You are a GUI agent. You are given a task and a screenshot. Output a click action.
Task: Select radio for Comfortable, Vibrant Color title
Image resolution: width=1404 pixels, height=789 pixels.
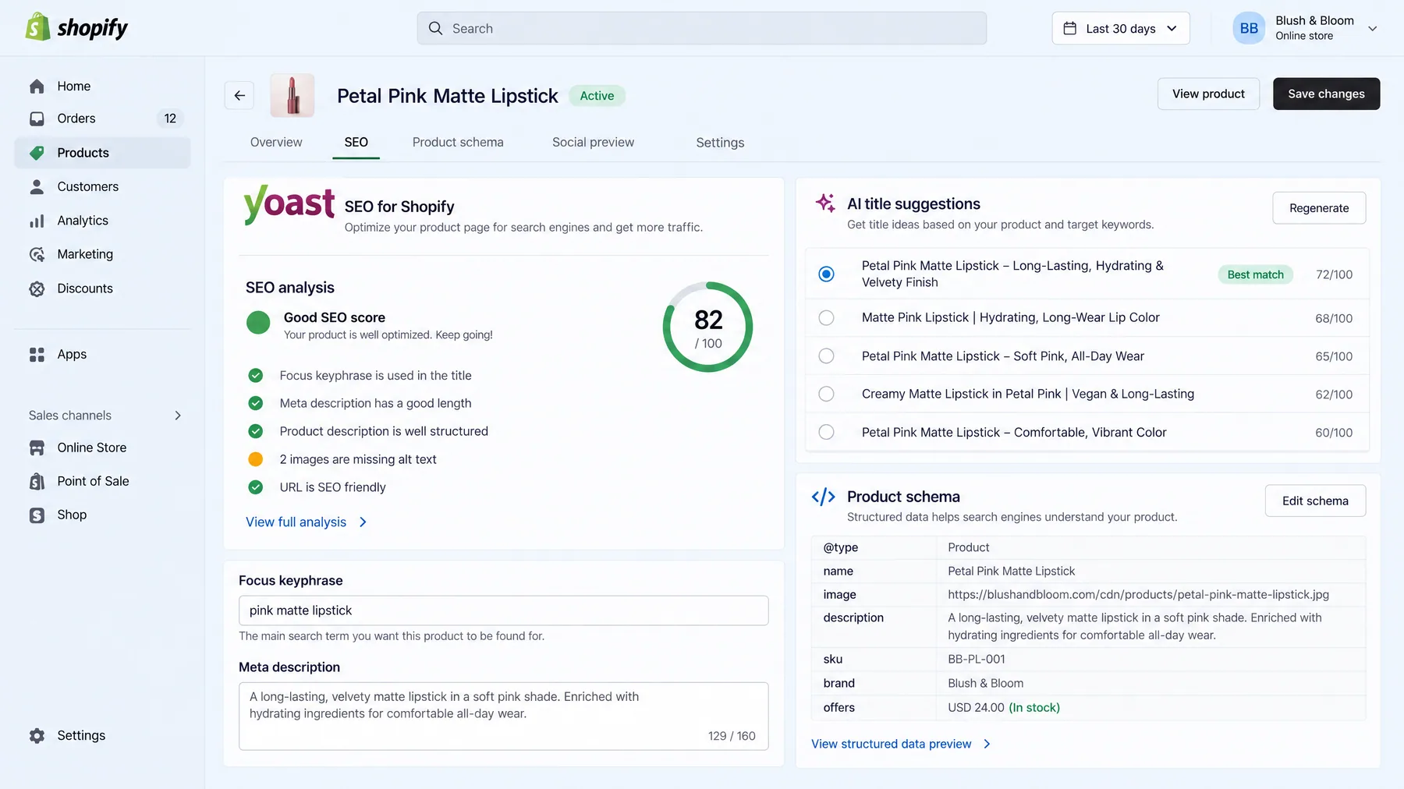[826, 432]
